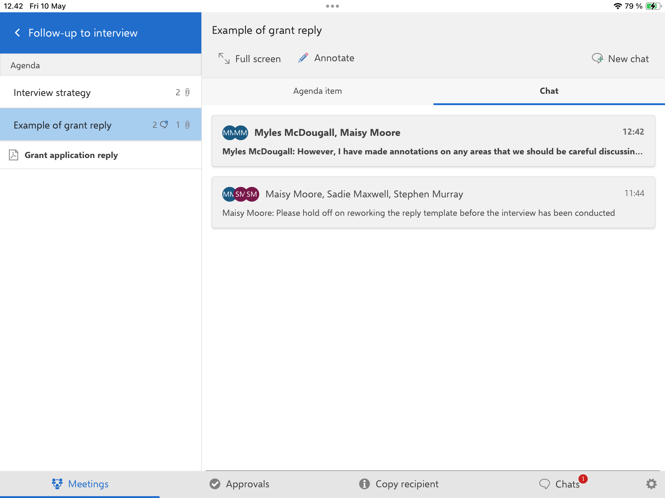Select the Interview strategy agenda item
This screenshot has width=665, height=498.
(x=52, y=93)
